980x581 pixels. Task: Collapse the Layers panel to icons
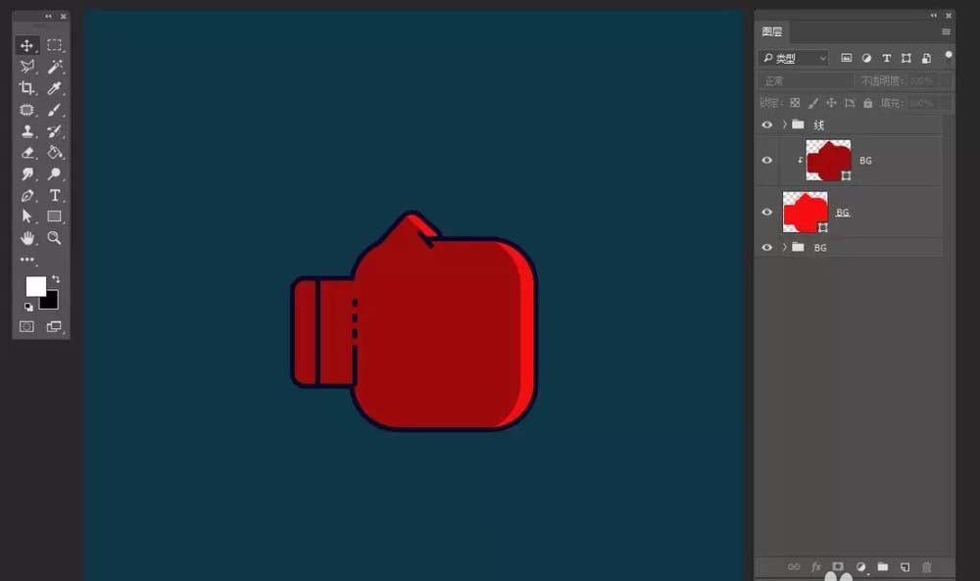(x=934, y=16)
